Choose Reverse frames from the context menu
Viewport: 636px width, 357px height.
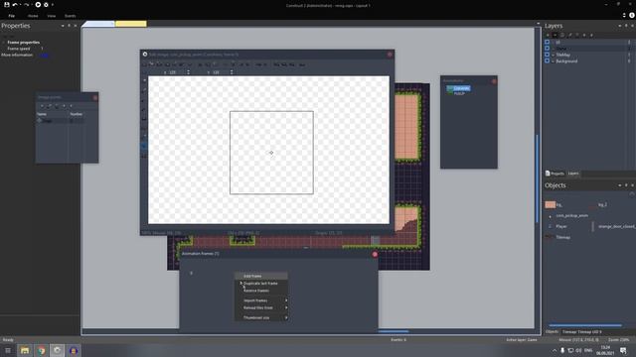(x=261, y=291)
